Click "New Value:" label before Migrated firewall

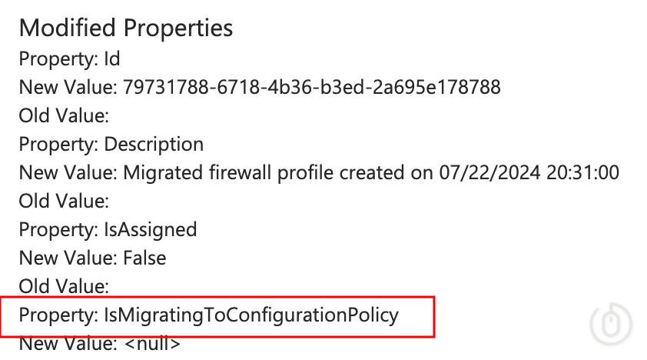click(68, 172)
